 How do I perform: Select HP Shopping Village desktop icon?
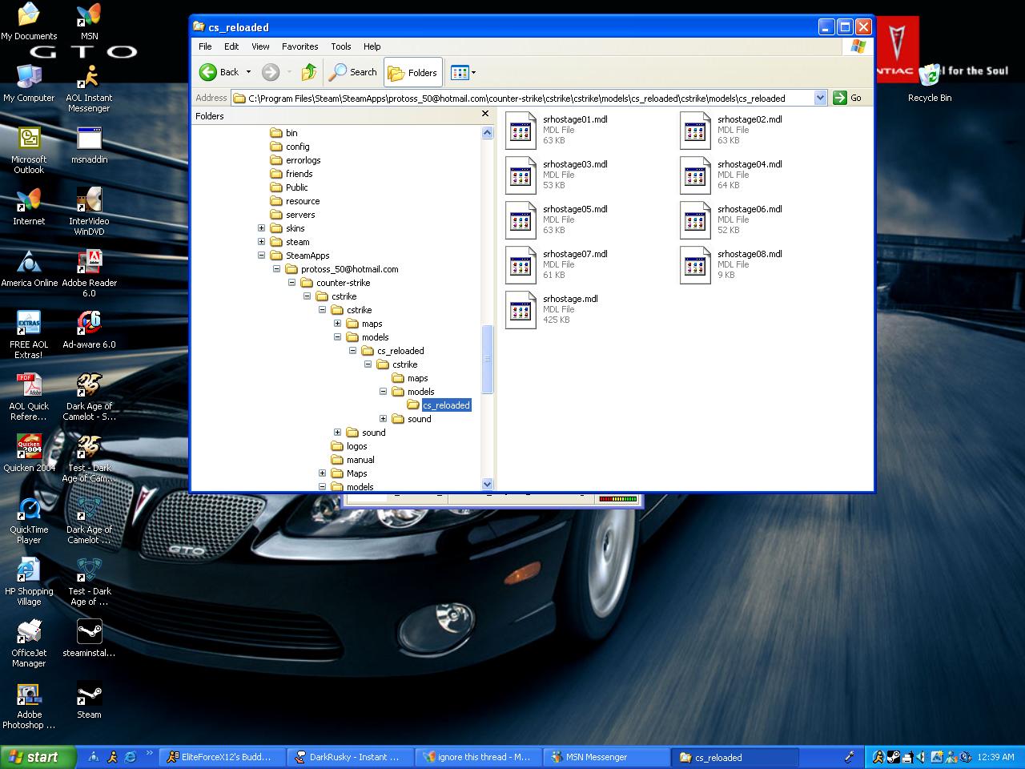pyautogui.click(x=29, y=582)
